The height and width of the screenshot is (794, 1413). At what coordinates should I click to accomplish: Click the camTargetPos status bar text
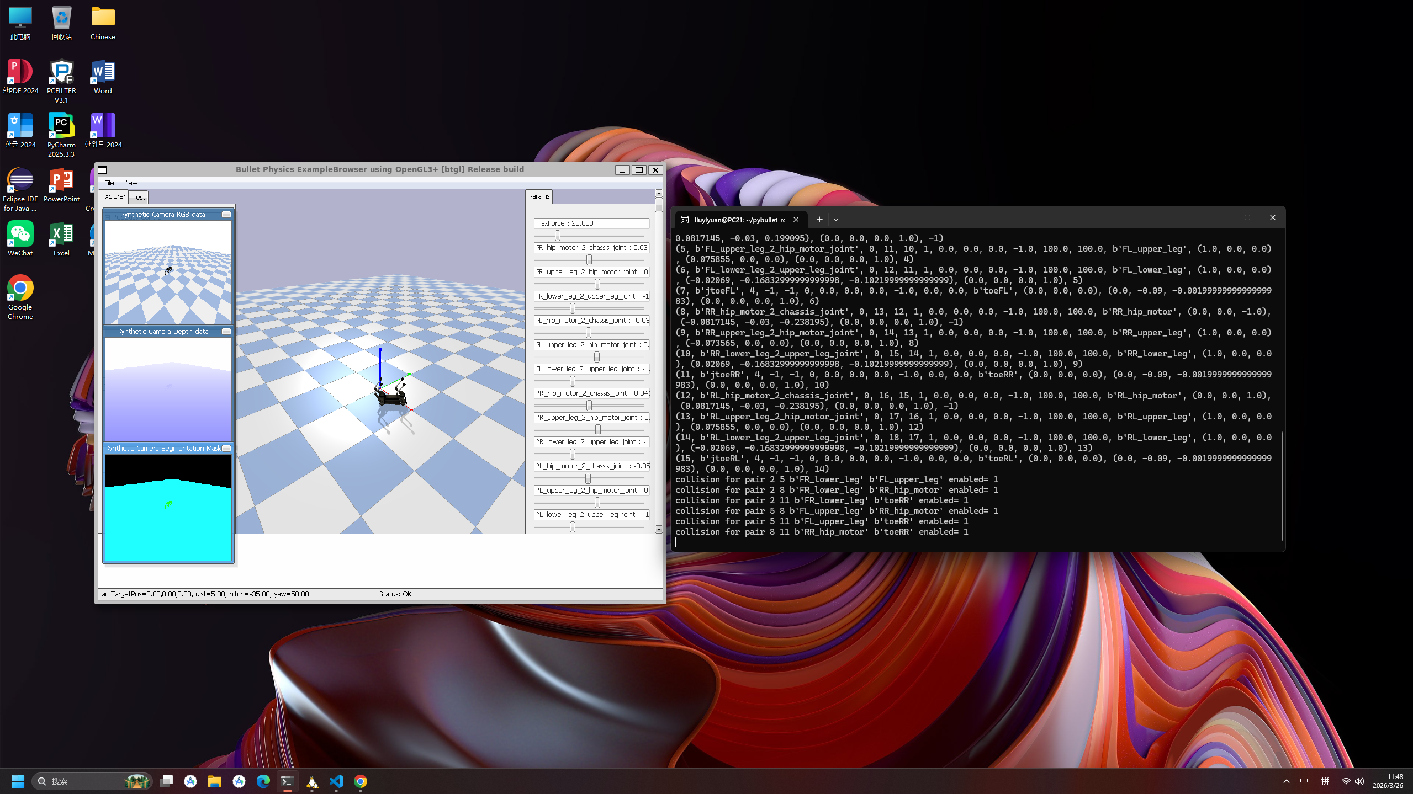(204, 594)
